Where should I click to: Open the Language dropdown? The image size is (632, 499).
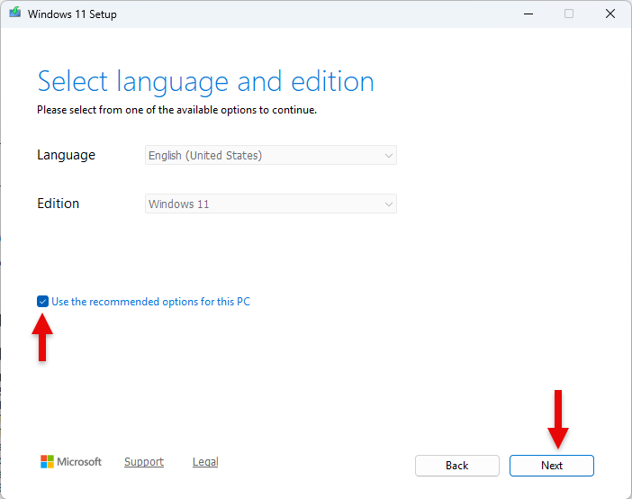click(x=270, y=155)
